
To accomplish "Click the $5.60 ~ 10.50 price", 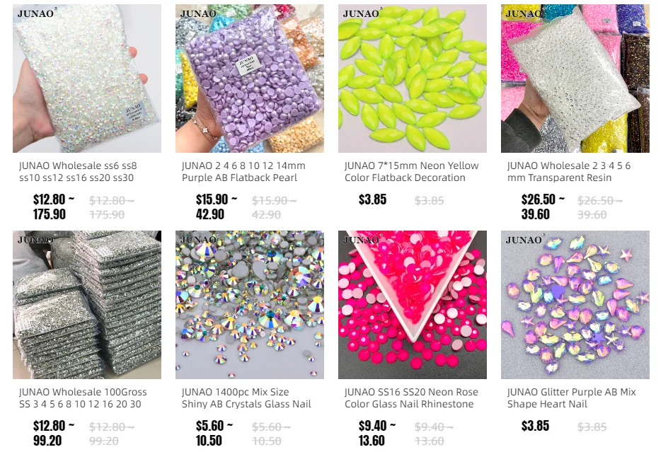I will 214,433.
